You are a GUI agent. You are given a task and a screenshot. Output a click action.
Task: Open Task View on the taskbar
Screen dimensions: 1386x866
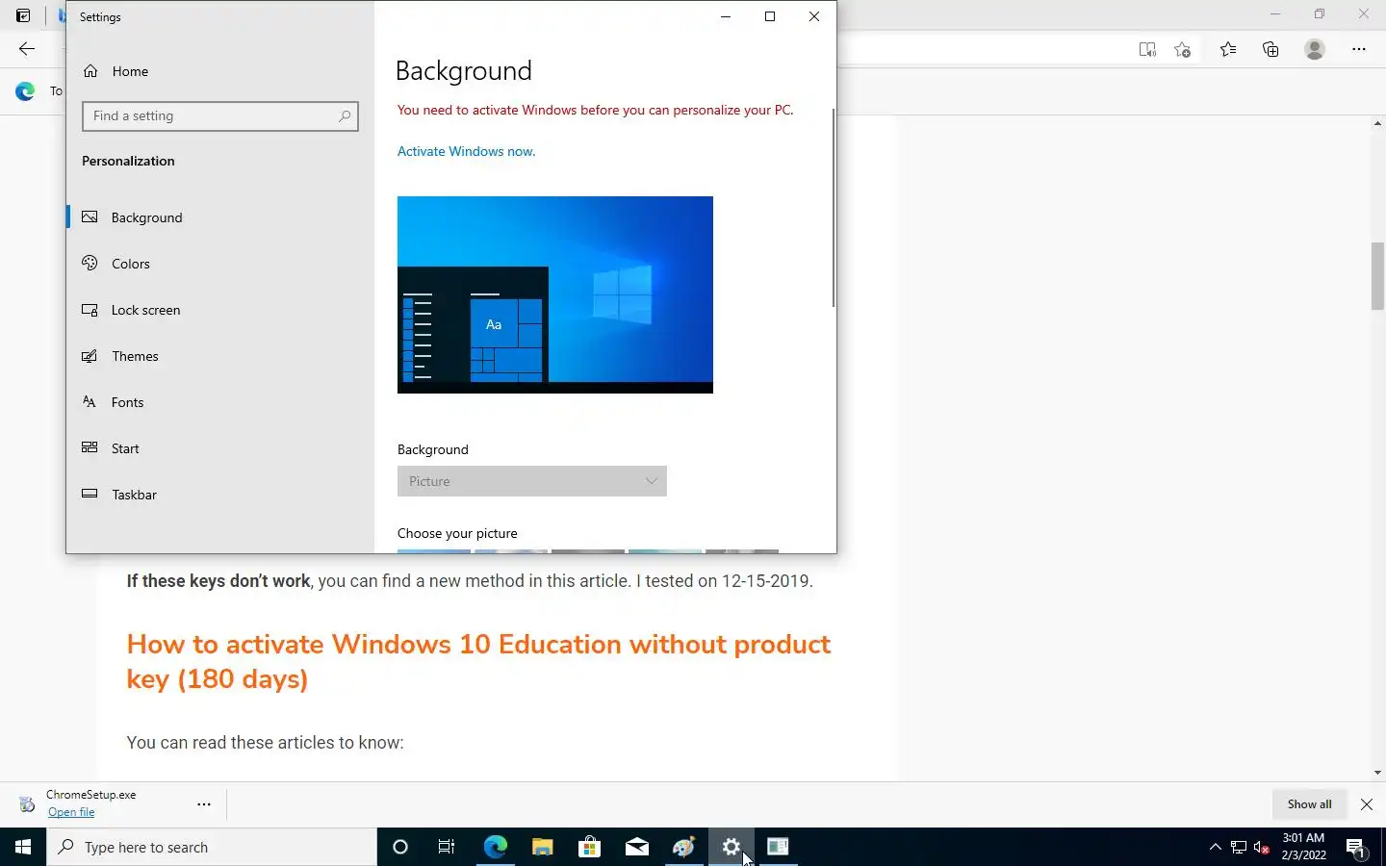(447, 847)
